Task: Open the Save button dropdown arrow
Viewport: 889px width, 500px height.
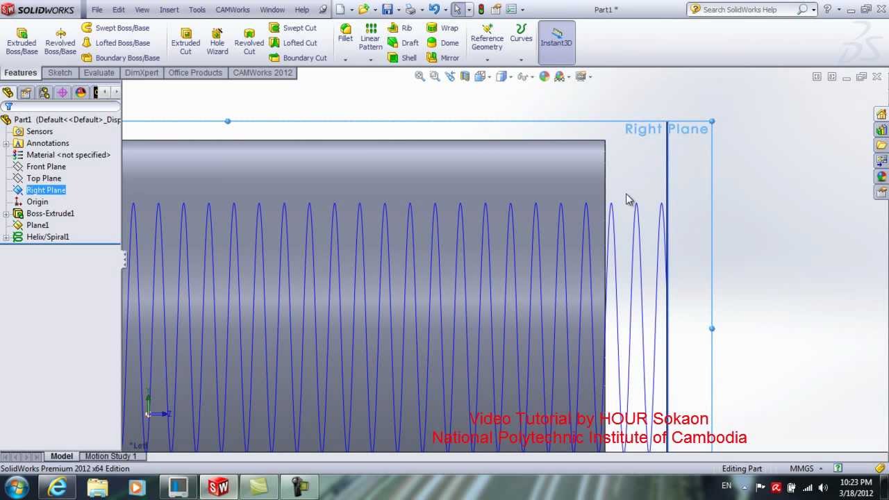Action: [398, 10]
